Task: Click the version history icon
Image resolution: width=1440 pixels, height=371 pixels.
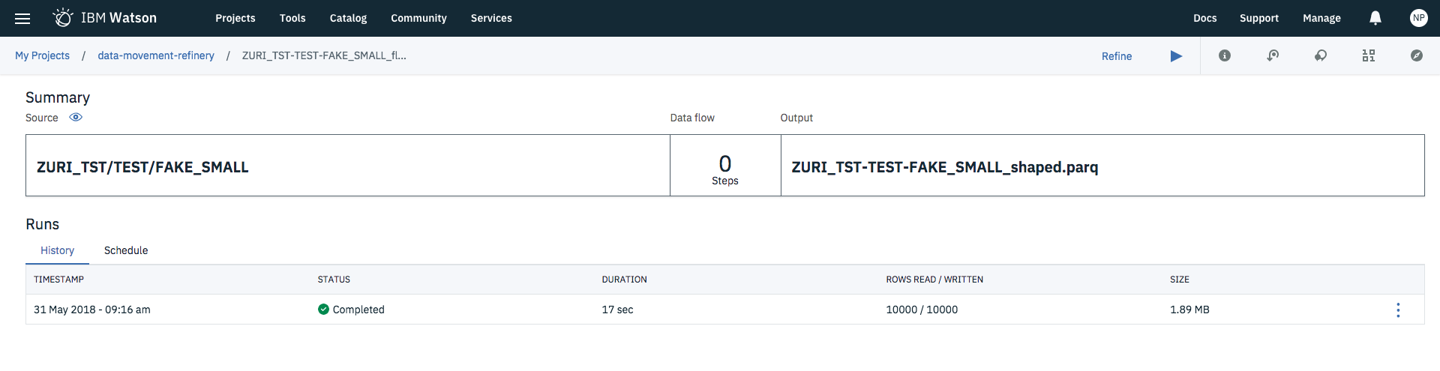Action: tap(1273, 56)
